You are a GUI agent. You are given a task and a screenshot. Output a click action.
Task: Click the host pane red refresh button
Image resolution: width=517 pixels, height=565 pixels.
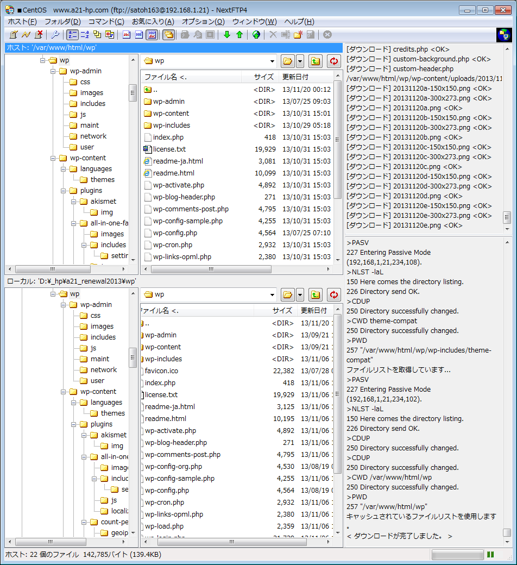[334, 61]
